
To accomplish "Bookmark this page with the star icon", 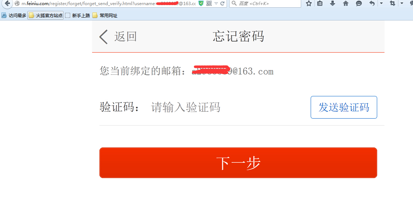I will (x=309, y=3).
